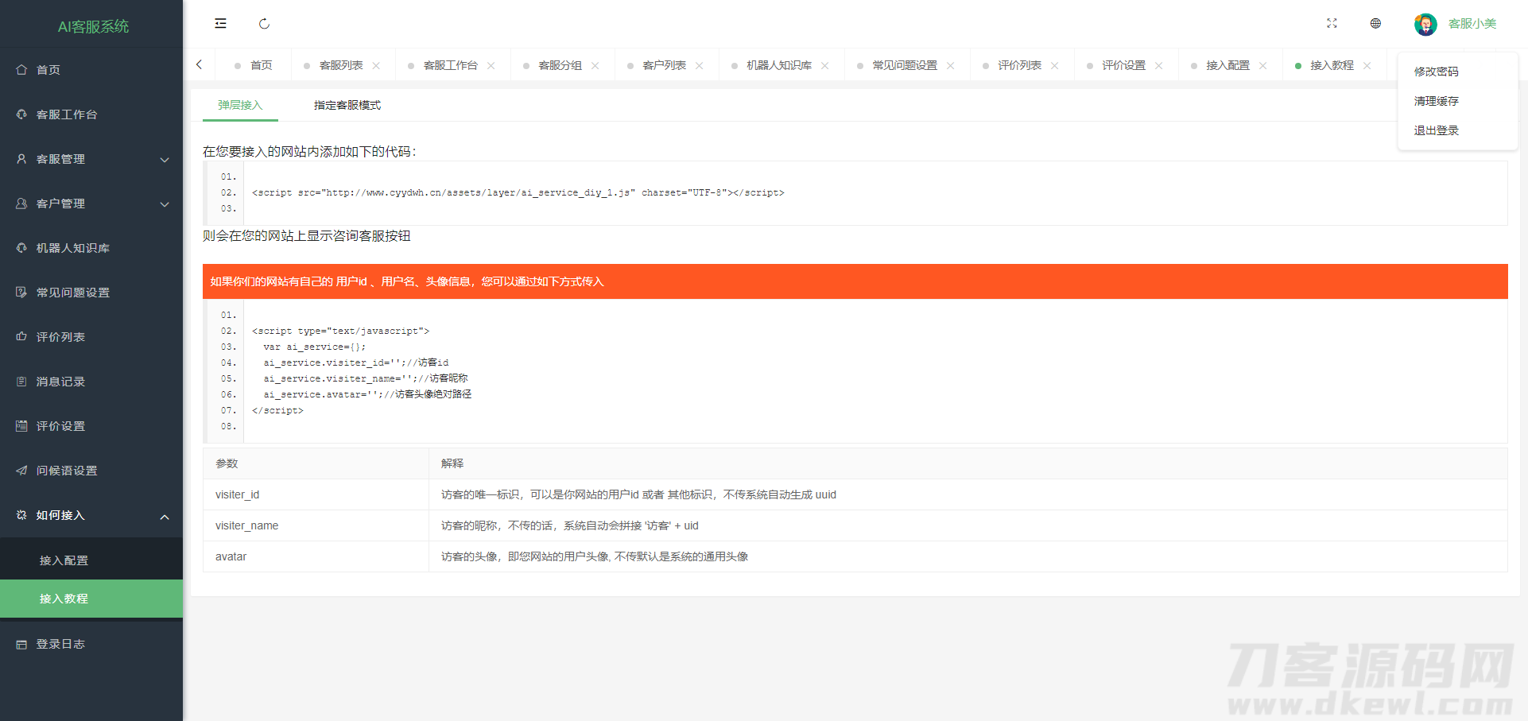Open 问候语设置 in the sidebar
The height and width of the screenshot is (721, 1528).
[66, 470]
